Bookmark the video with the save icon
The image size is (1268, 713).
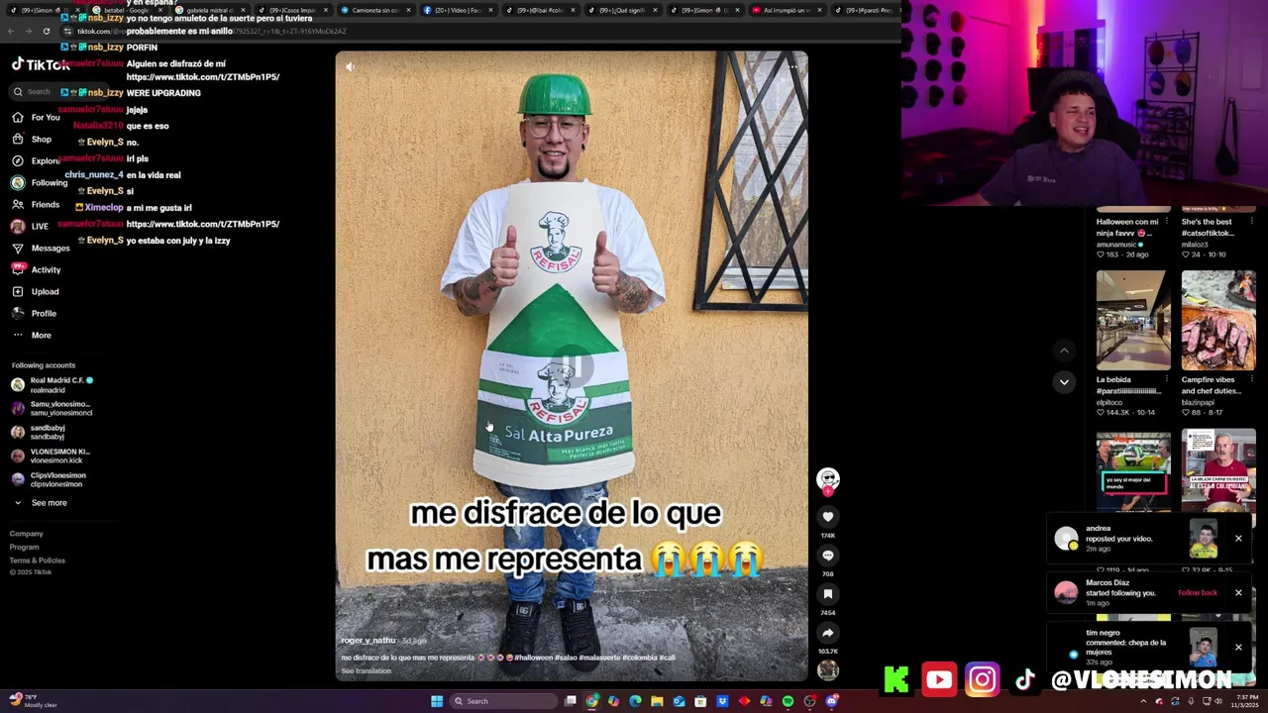828,594
